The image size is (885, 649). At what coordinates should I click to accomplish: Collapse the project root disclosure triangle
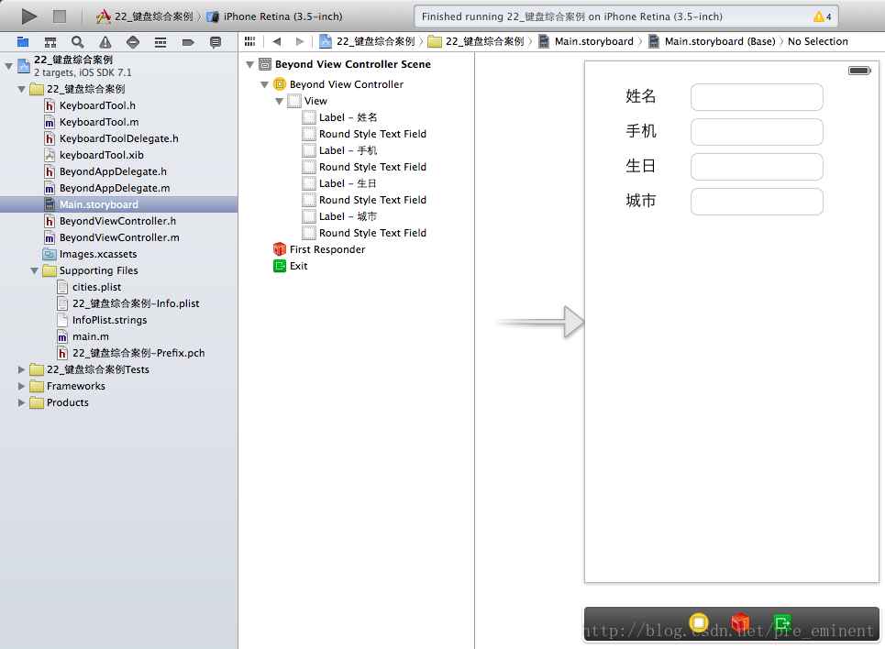tap(8, 66)
